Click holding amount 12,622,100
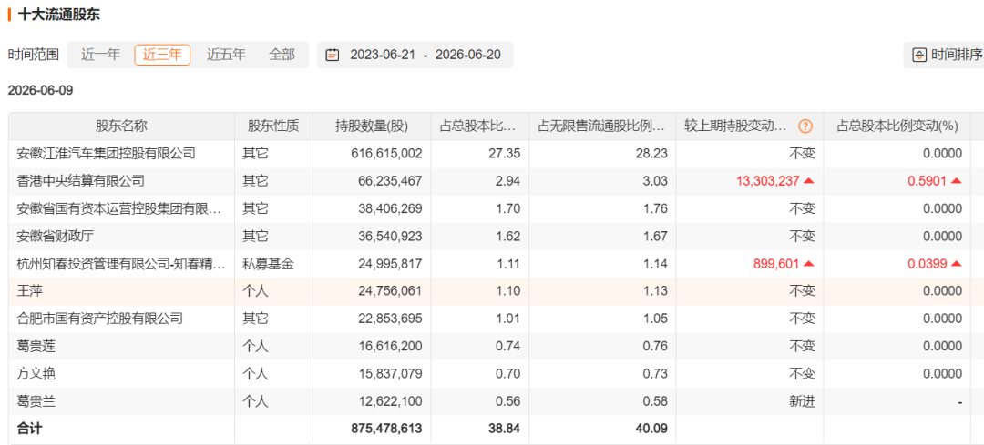The image size is (984, 445). (390, 401)
